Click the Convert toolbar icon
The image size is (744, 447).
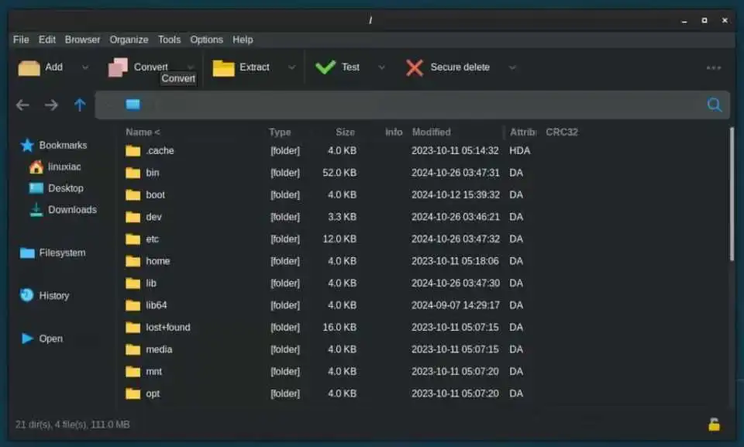[x=118, y=67]
